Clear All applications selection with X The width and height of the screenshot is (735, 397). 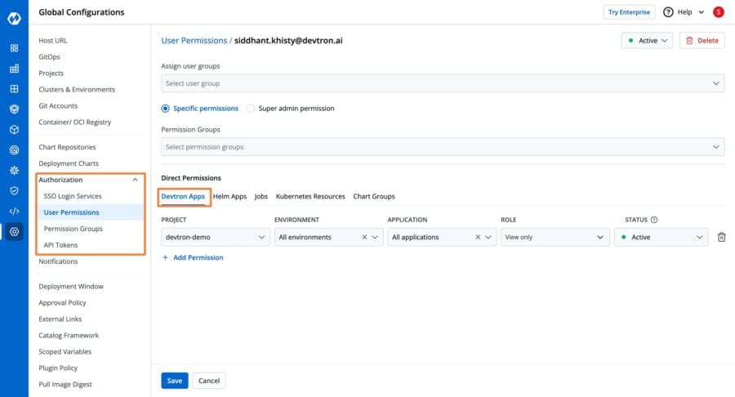click(x=478, y=237)
